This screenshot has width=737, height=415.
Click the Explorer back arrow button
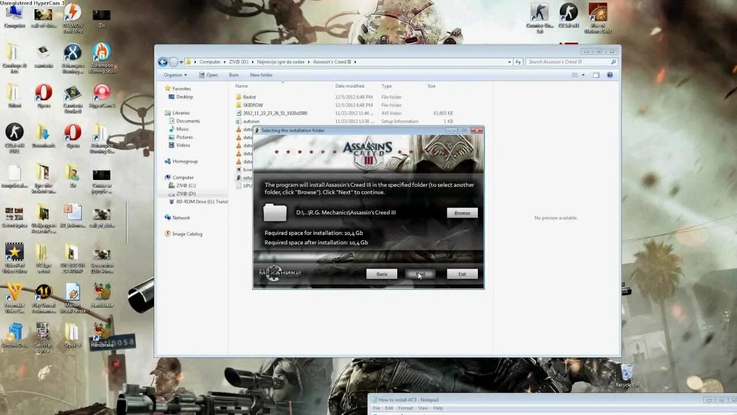[x=163, y=62]
